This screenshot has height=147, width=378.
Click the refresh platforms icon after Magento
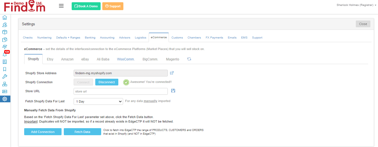click(189, 59)
